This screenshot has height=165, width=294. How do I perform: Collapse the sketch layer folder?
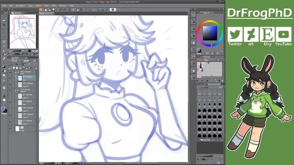coord(16,90)
